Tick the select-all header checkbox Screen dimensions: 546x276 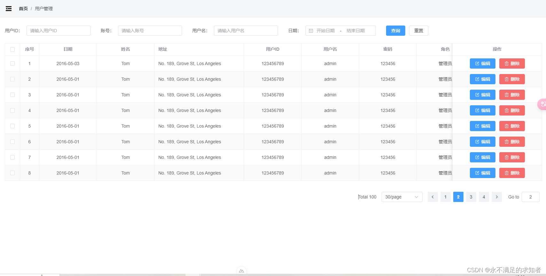pos(12,49)
